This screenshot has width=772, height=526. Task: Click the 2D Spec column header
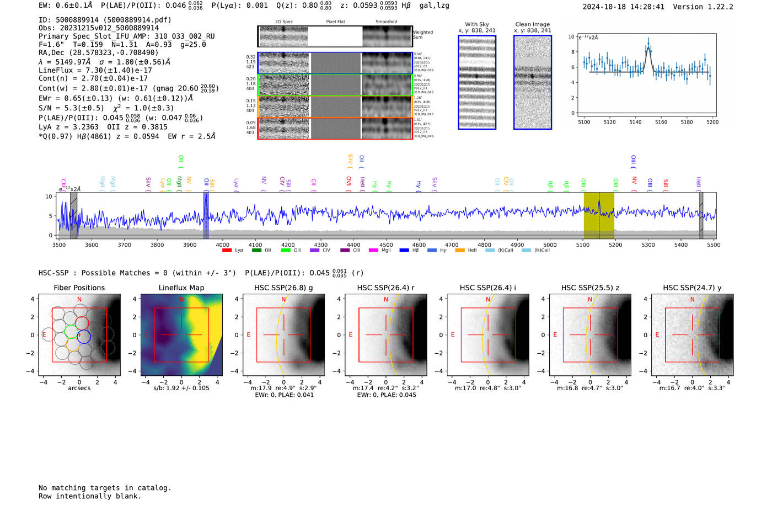[284, 22]
